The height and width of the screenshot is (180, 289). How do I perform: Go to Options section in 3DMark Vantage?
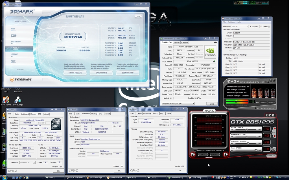click(14, 35)
